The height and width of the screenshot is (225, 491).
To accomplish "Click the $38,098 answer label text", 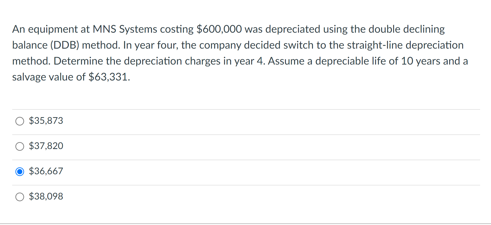I will tap(46, 196).
